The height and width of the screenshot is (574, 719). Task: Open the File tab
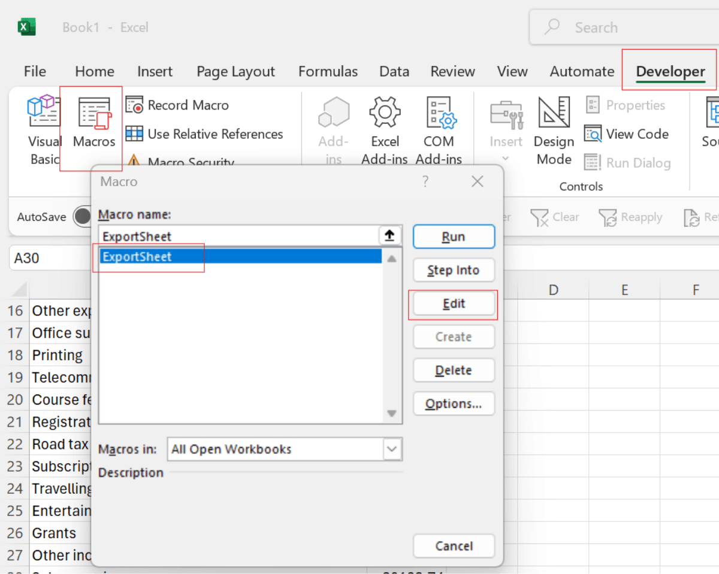[x=35, y=71]
